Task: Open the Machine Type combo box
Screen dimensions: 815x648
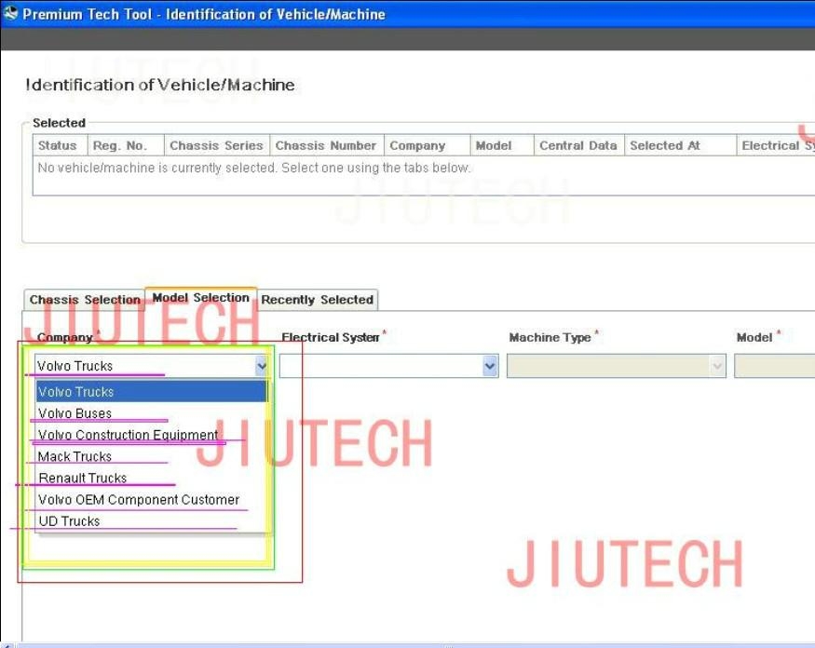Action: click(x=616, y=367)
